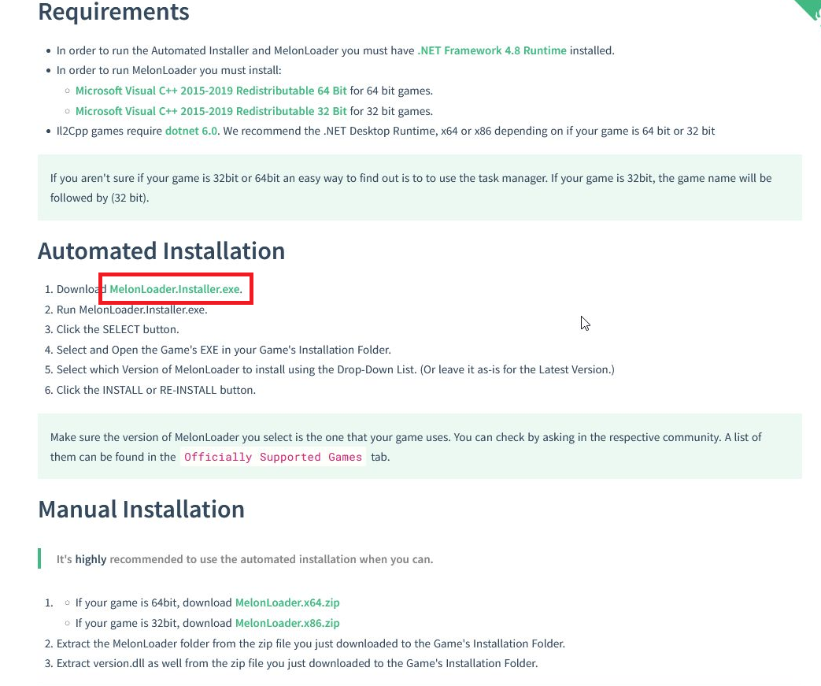Click the 'INSTALL or RE-INSTALL button' step
Viewport: 821px width, 686px height.
click(x=156, y=390)
